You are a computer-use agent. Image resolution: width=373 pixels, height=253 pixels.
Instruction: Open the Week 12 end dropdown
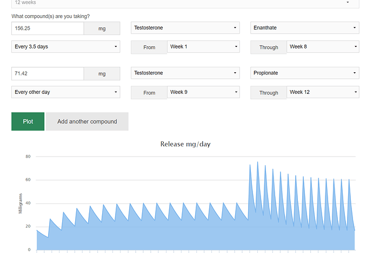click(x=323, y=92)
